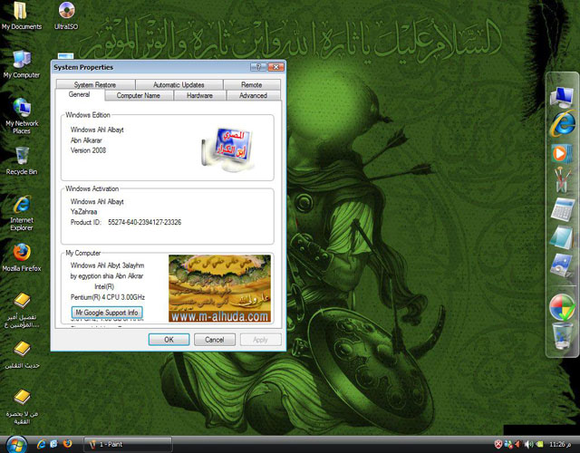
Task: Click the OK button
Action: coord(169,340)
